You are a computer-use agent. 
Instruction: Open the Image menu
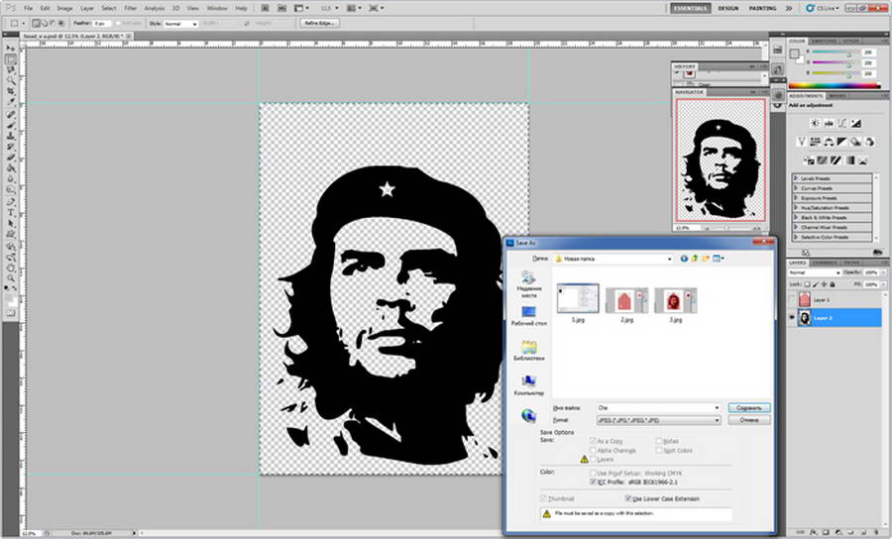64,8
